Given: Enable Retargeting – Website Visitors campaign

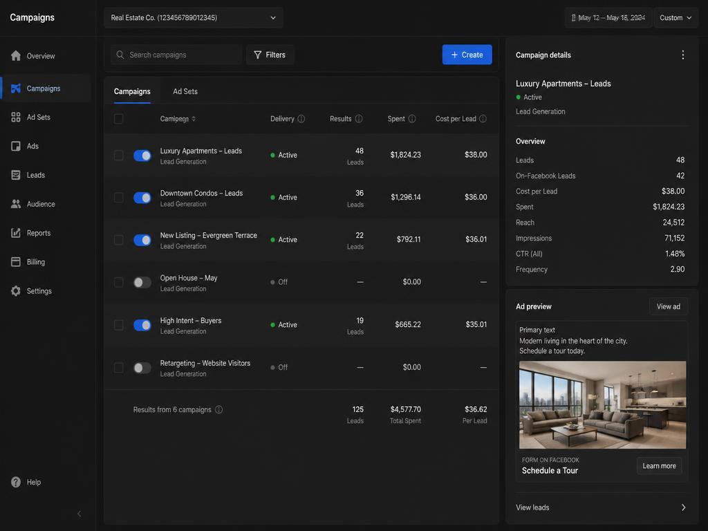Looking at the screenshot, I should [142, 368].
